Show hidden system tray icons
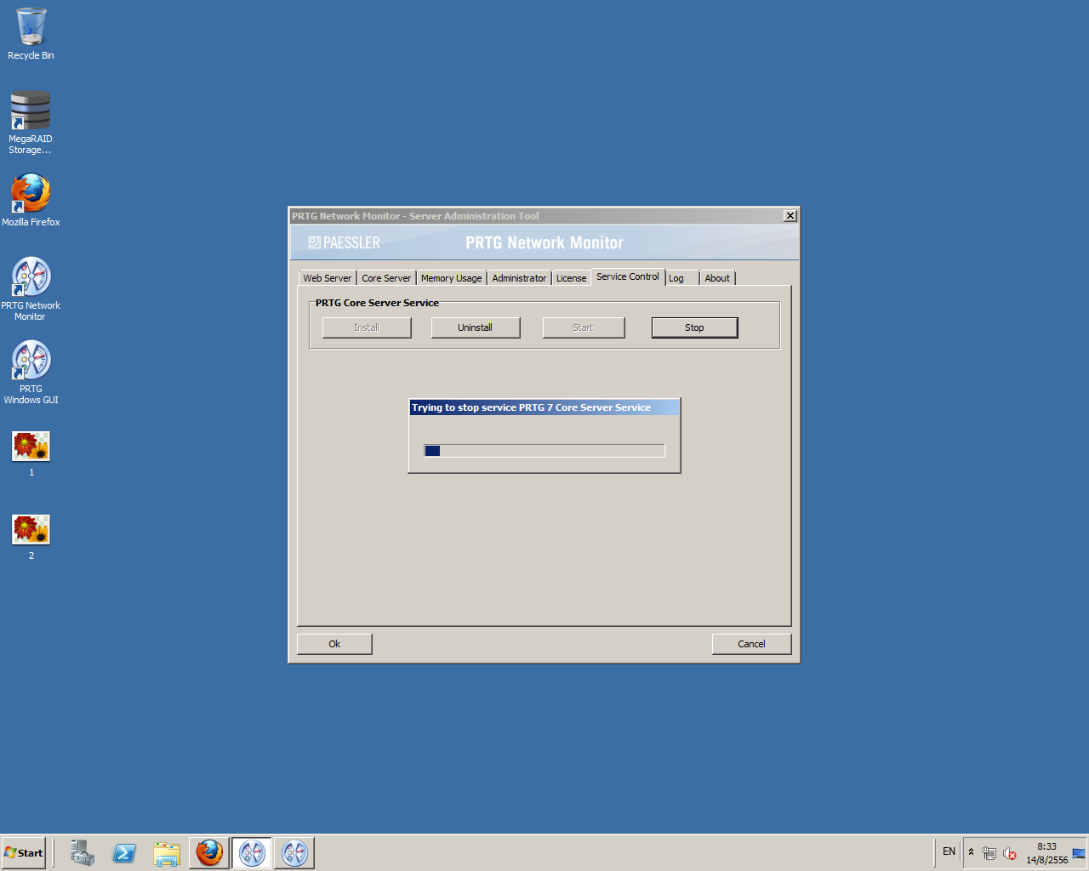Viewport: 1089px width, 871px height. click(x=971, y=852)
